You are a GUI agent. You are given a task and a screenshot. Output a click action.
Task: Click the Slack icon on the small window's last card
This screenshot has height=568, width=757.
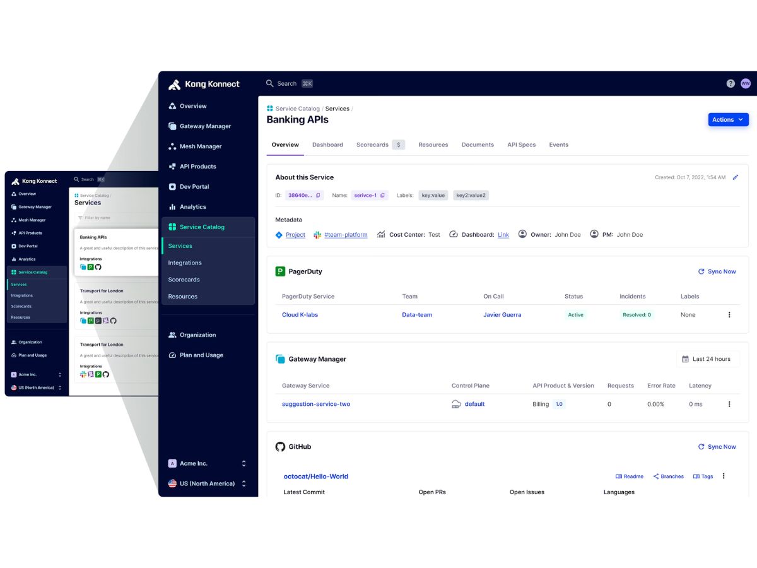point(83,374)
